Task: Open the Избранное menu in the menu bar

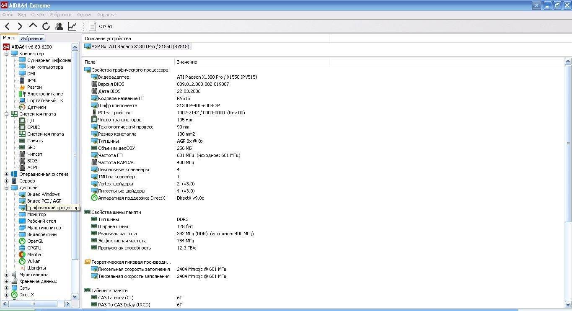Action: click(61, 15)
